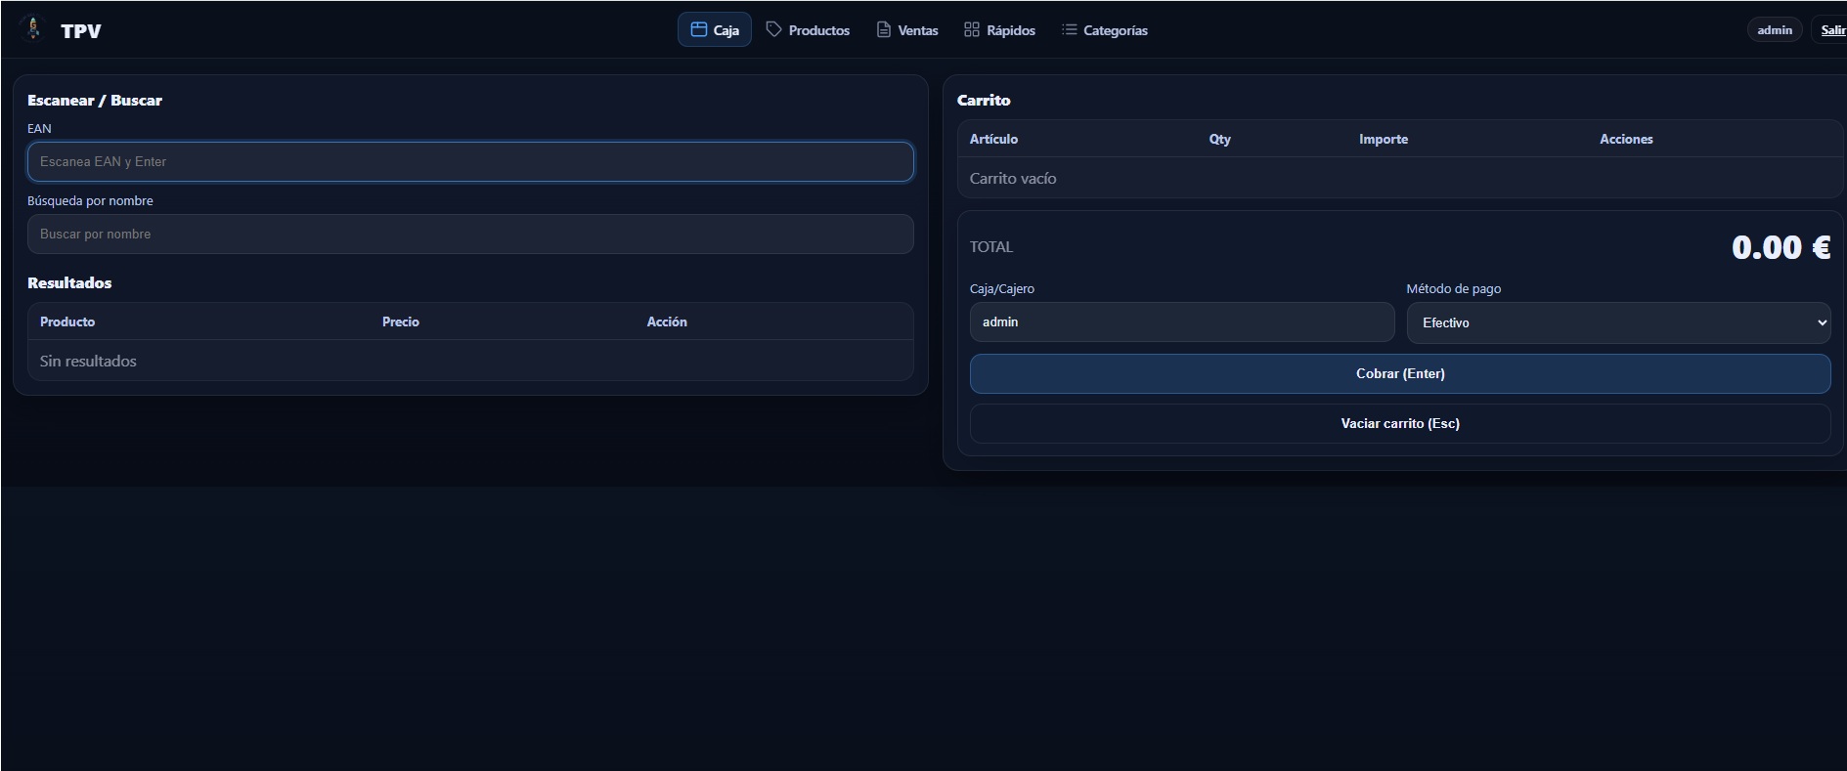The width and height of the screenshot is (1847, 771).
Task: Click the admin user badge
Action: (1774, 29)
